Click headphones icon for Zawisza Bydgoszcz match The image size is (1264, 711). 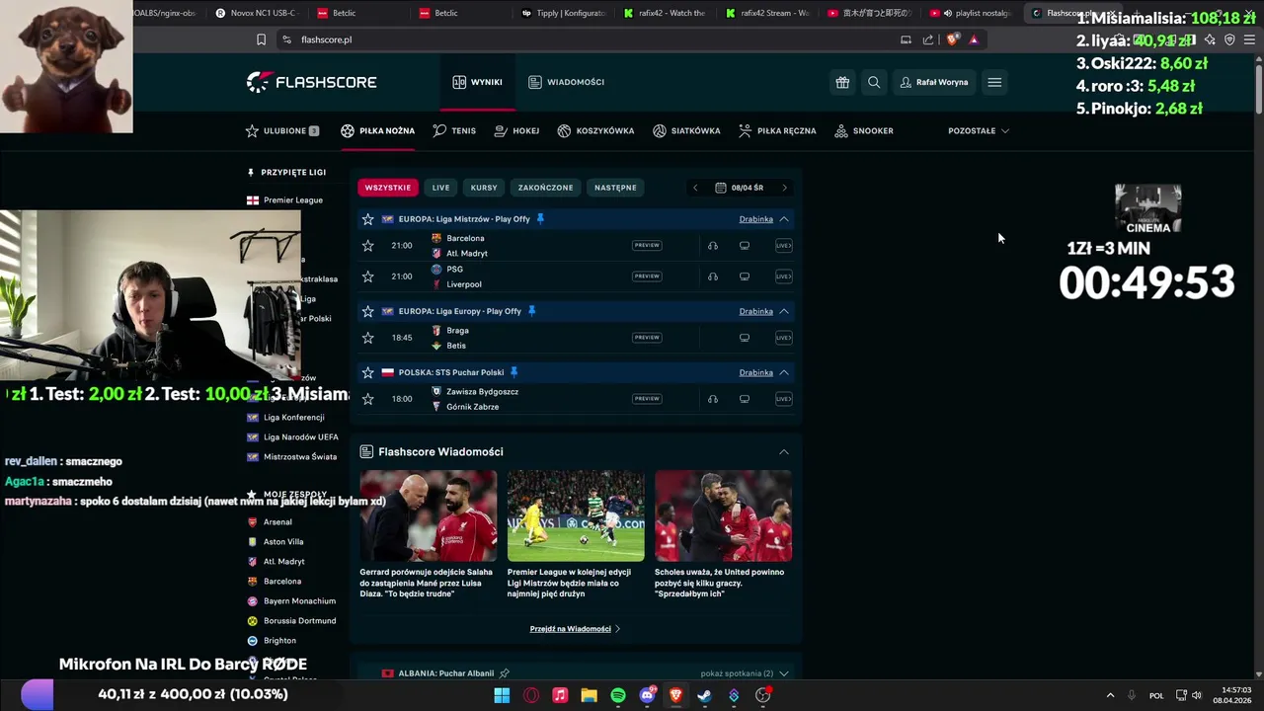[x=713, y=399]
